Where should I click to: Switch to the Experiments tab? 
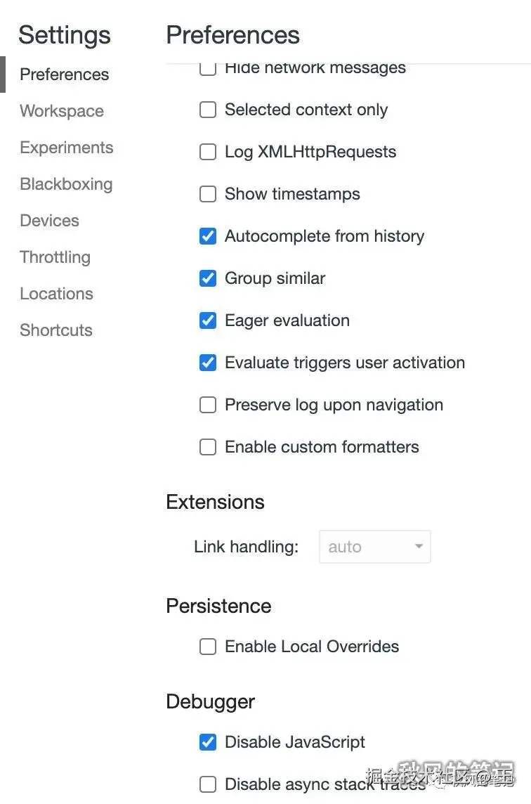[x=66, y=148]
